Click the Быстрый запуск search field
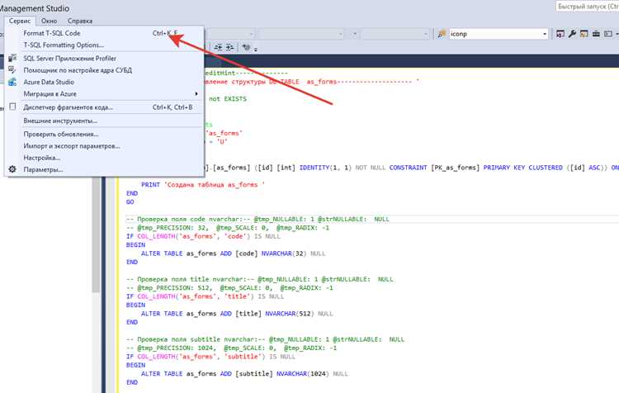The image size is (619, 393). pyautogui.click(x=588, y=7)
